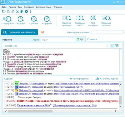Click 'Тип проверки: Экспресс' log entry
This screenshot has width=125, height=117.
point(30,97)
